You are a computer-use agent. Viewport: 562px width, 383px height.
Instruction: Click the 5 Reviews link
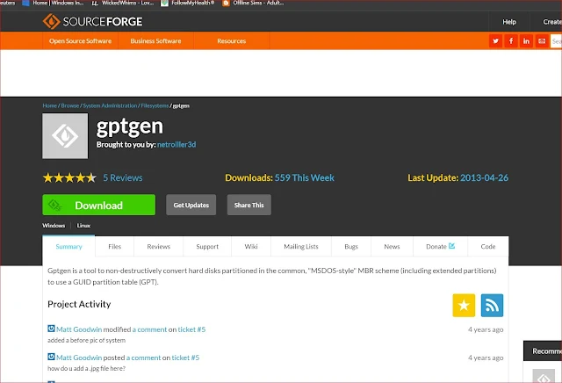pyautogui.click(x=123, y=177)
